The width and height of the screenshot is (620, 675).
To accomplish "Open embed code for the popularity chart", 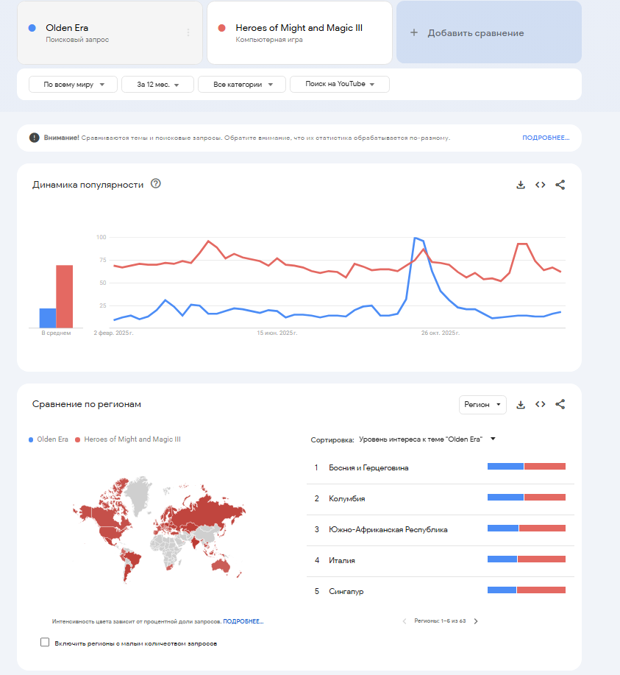I will click(x=540, y=185).
